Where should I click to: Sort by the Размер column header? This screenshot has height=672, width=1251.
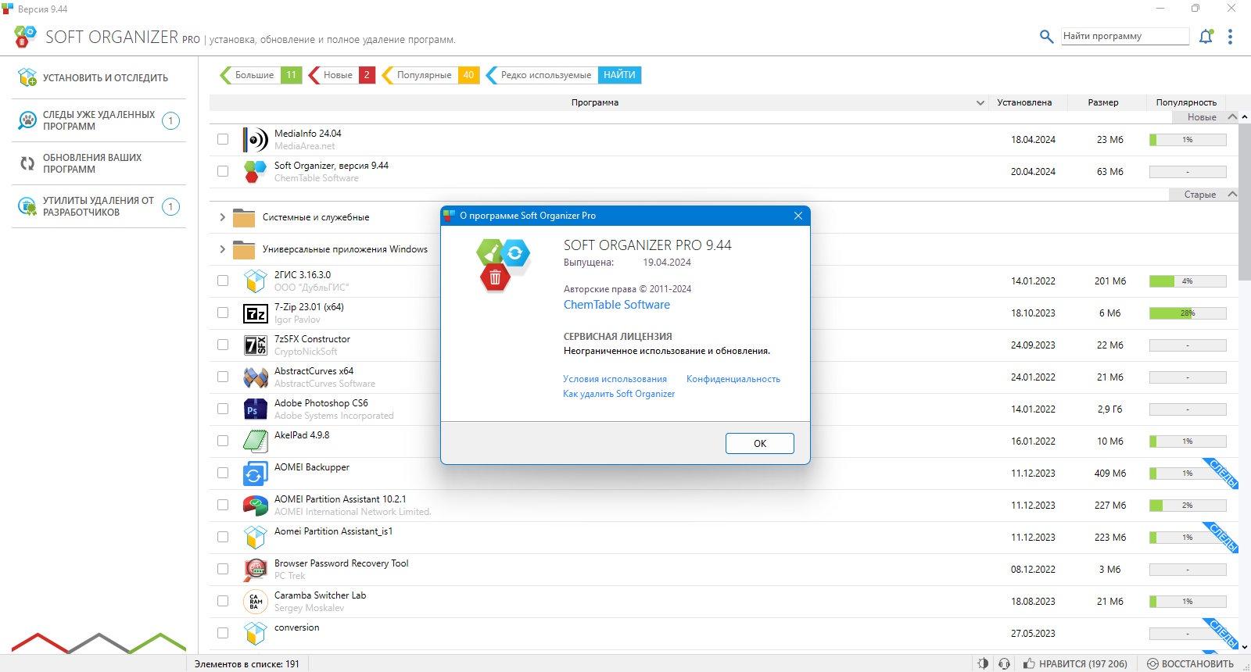coord(1103,102)
